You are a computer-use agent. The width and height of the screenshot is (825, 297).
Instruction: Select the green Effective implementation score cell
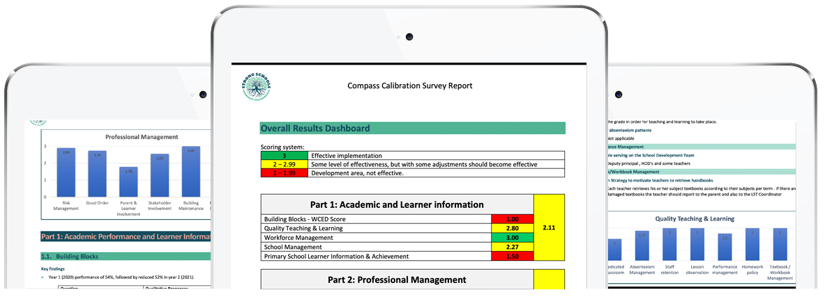[x=284, y=156]
